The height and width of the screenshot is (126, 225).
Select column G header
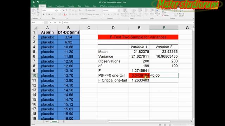[187, 28]
